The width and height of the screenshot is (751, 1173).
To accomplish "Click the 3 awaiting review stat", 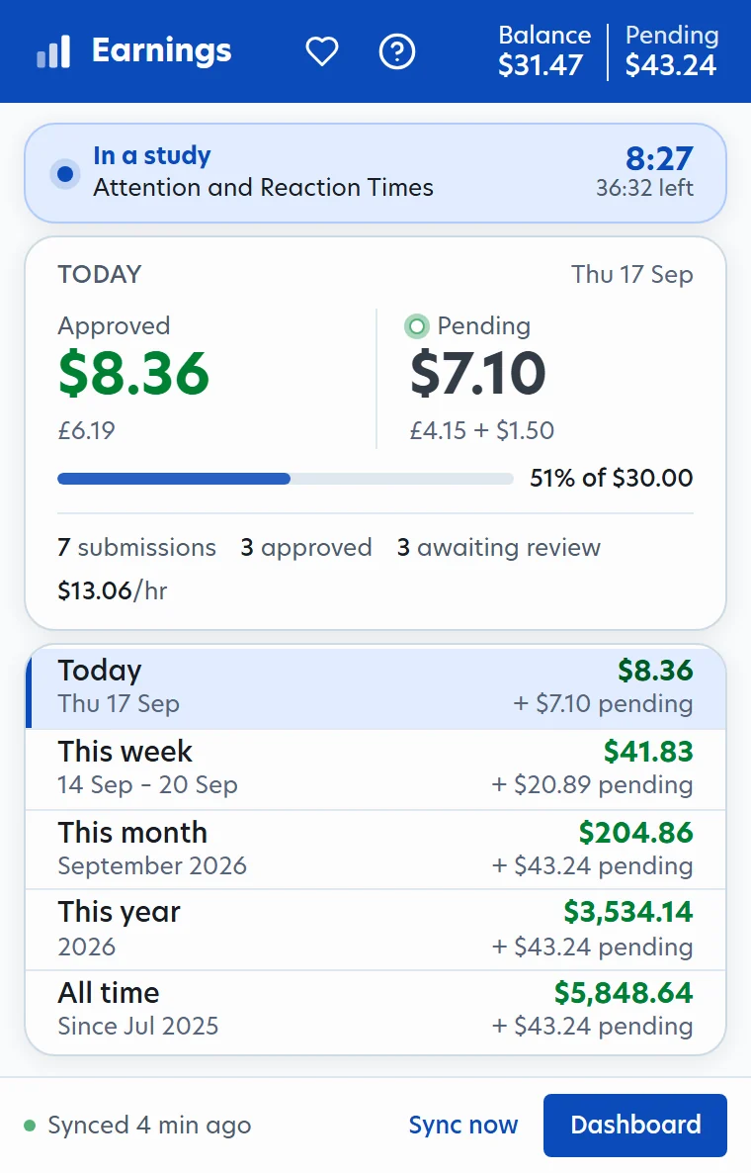I will pos(498,548).
